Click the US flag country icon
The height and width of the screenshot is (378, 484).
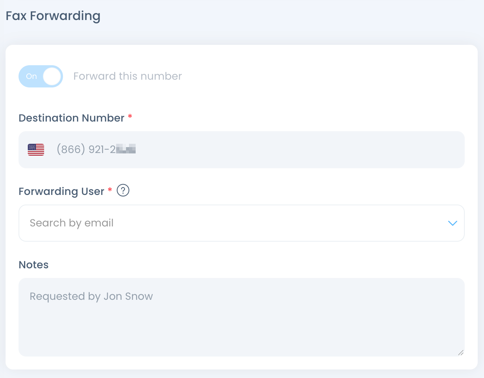click(x=36, y=149)
